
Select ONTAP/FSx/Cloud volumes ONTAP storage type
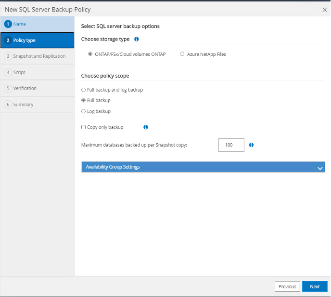(90, 54)
